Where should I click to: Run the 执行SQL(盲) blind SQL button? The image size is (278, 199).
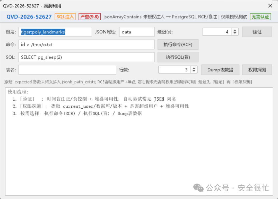pyautogui.click(x=178, y=57)
